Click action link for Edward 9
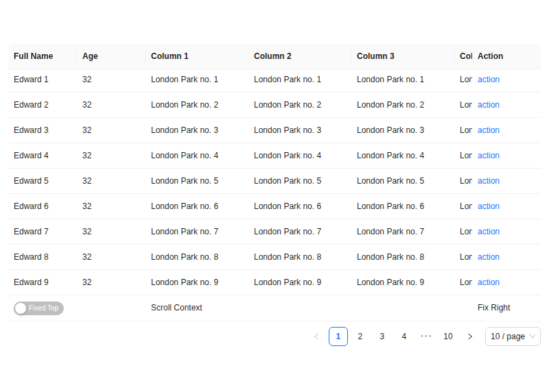549x368 pixels. (489, 282)
